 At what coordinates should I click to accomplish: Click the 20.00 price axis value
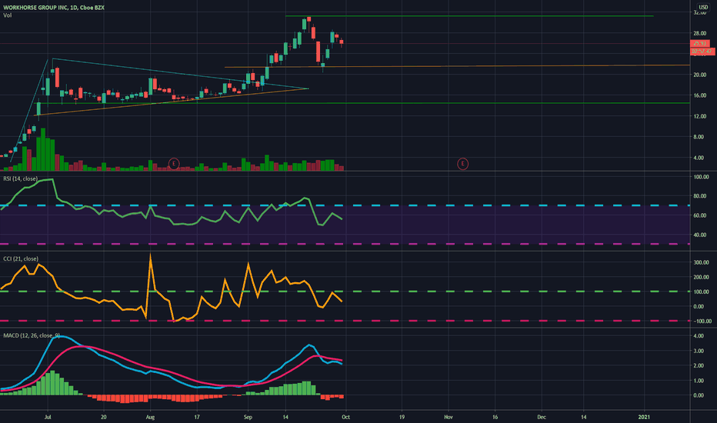699,75
